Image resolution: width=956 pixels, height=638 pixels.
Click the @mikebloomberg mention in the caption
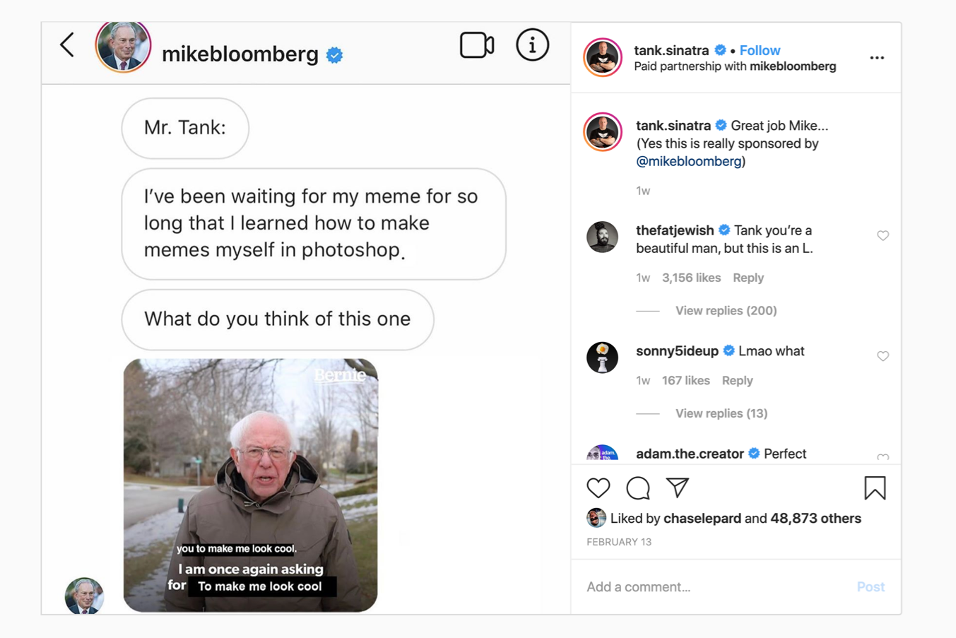click(689, 161)
